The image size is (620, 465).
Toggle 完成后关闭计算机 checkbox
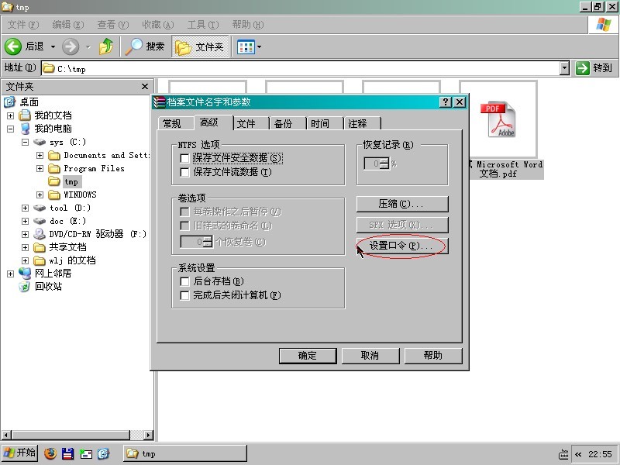click(x=184, y=295)
